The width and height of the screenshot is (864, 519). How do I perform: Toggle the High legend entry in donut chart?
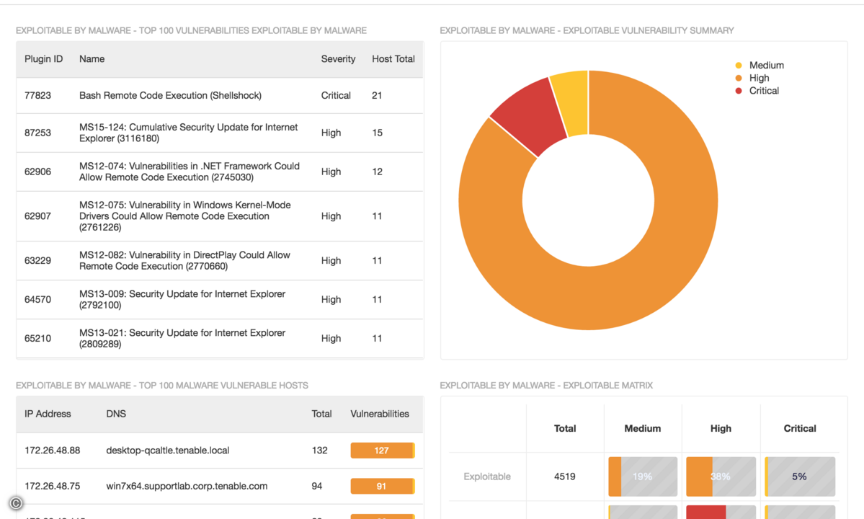(753, 78)
